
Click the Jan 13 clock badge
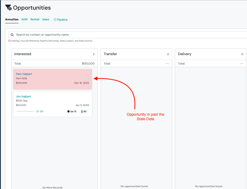[x=72, y=111]
